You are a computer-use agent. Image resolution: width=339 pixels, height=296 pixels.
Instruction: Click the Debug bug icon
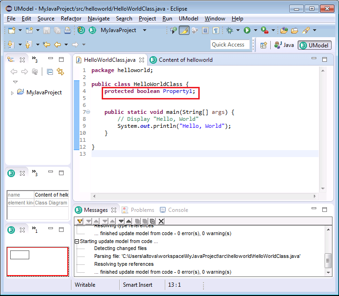[230, 30]
